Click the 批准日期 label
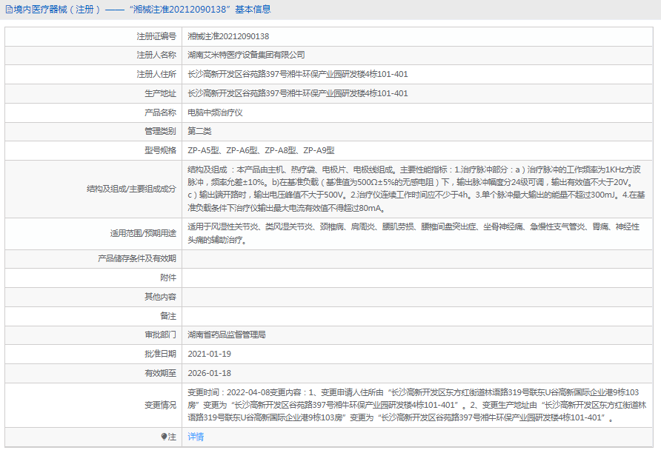The height and width of the screenshot is (450, 661). 160,354
